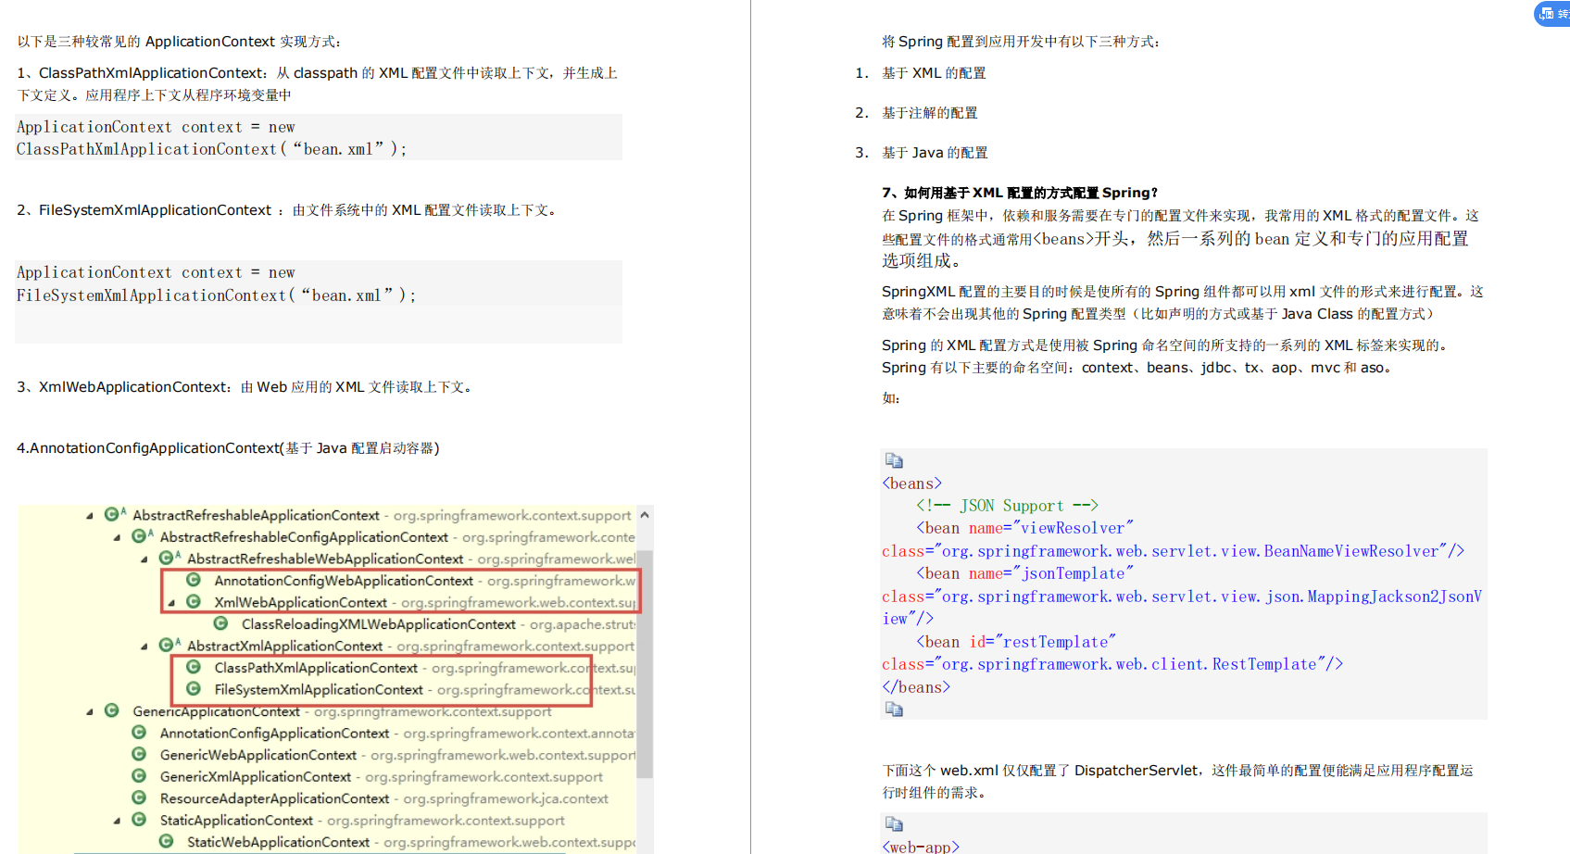Click the '<beans>' opening tag code line

912,484
